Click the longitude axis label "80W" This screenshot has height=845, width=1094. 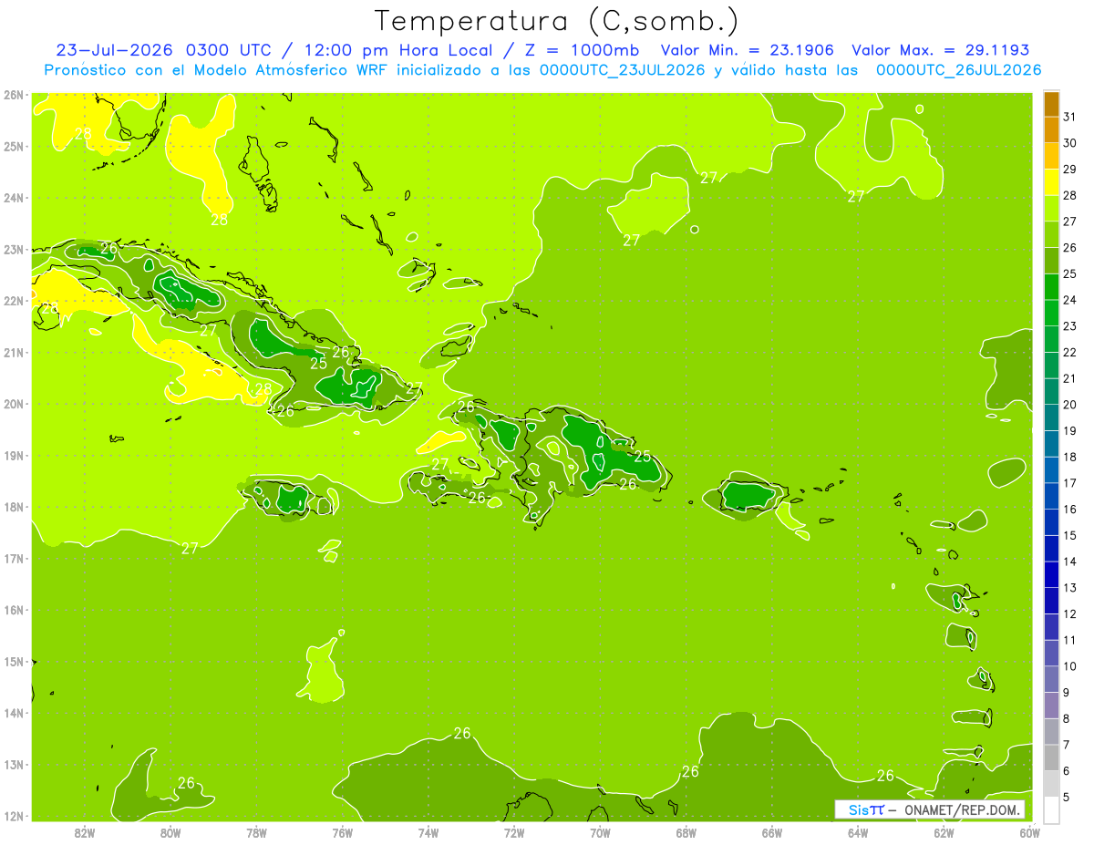click(170, 832)
